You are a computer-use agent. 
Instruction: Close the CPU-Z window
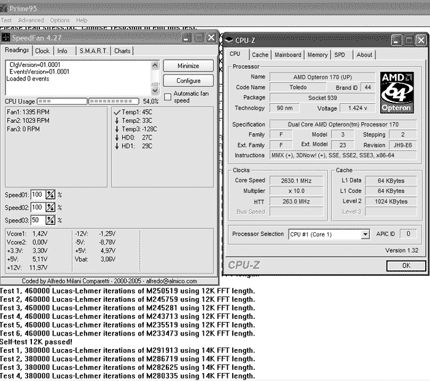point(421,41)
